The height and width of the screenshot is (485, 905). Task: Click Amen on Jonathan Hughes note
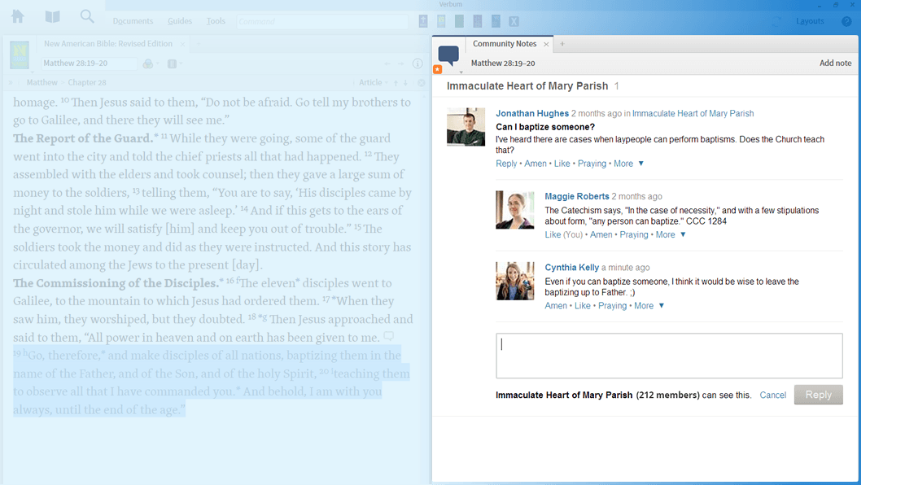coord(535,164)
